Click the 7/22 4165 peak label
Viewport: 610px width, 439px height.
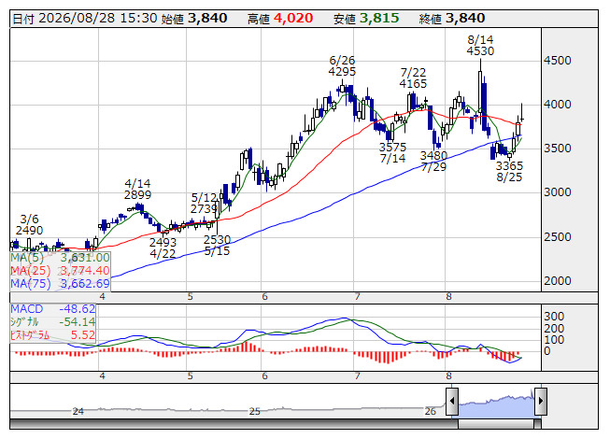pyautogui.click(x=413, y=78)
